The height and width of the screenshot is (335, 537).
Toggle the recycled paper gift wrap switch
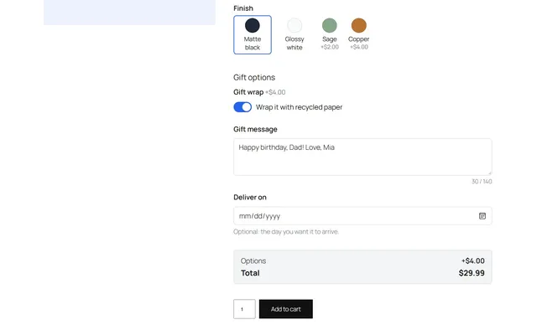click(x=242, y=107)
